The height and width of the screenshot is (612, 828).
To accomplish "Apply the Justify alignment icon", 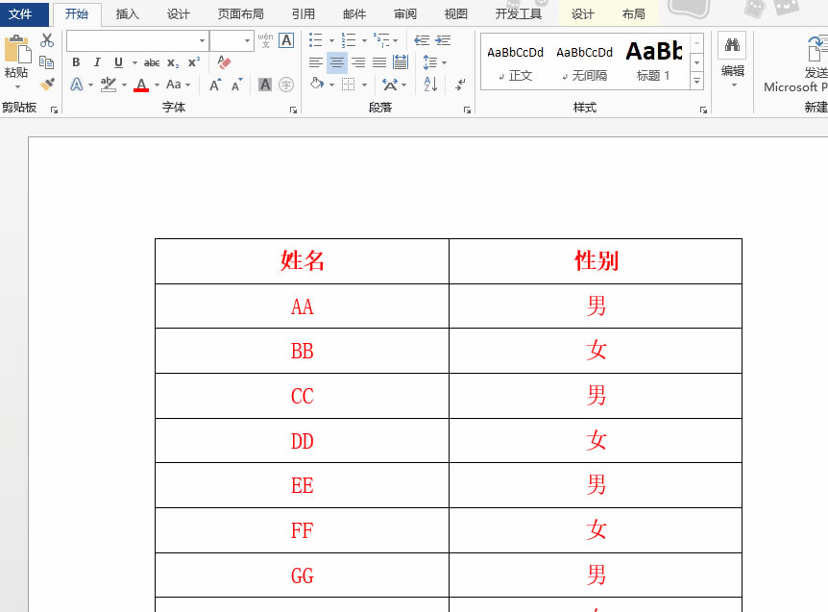I will coord(379,62).
